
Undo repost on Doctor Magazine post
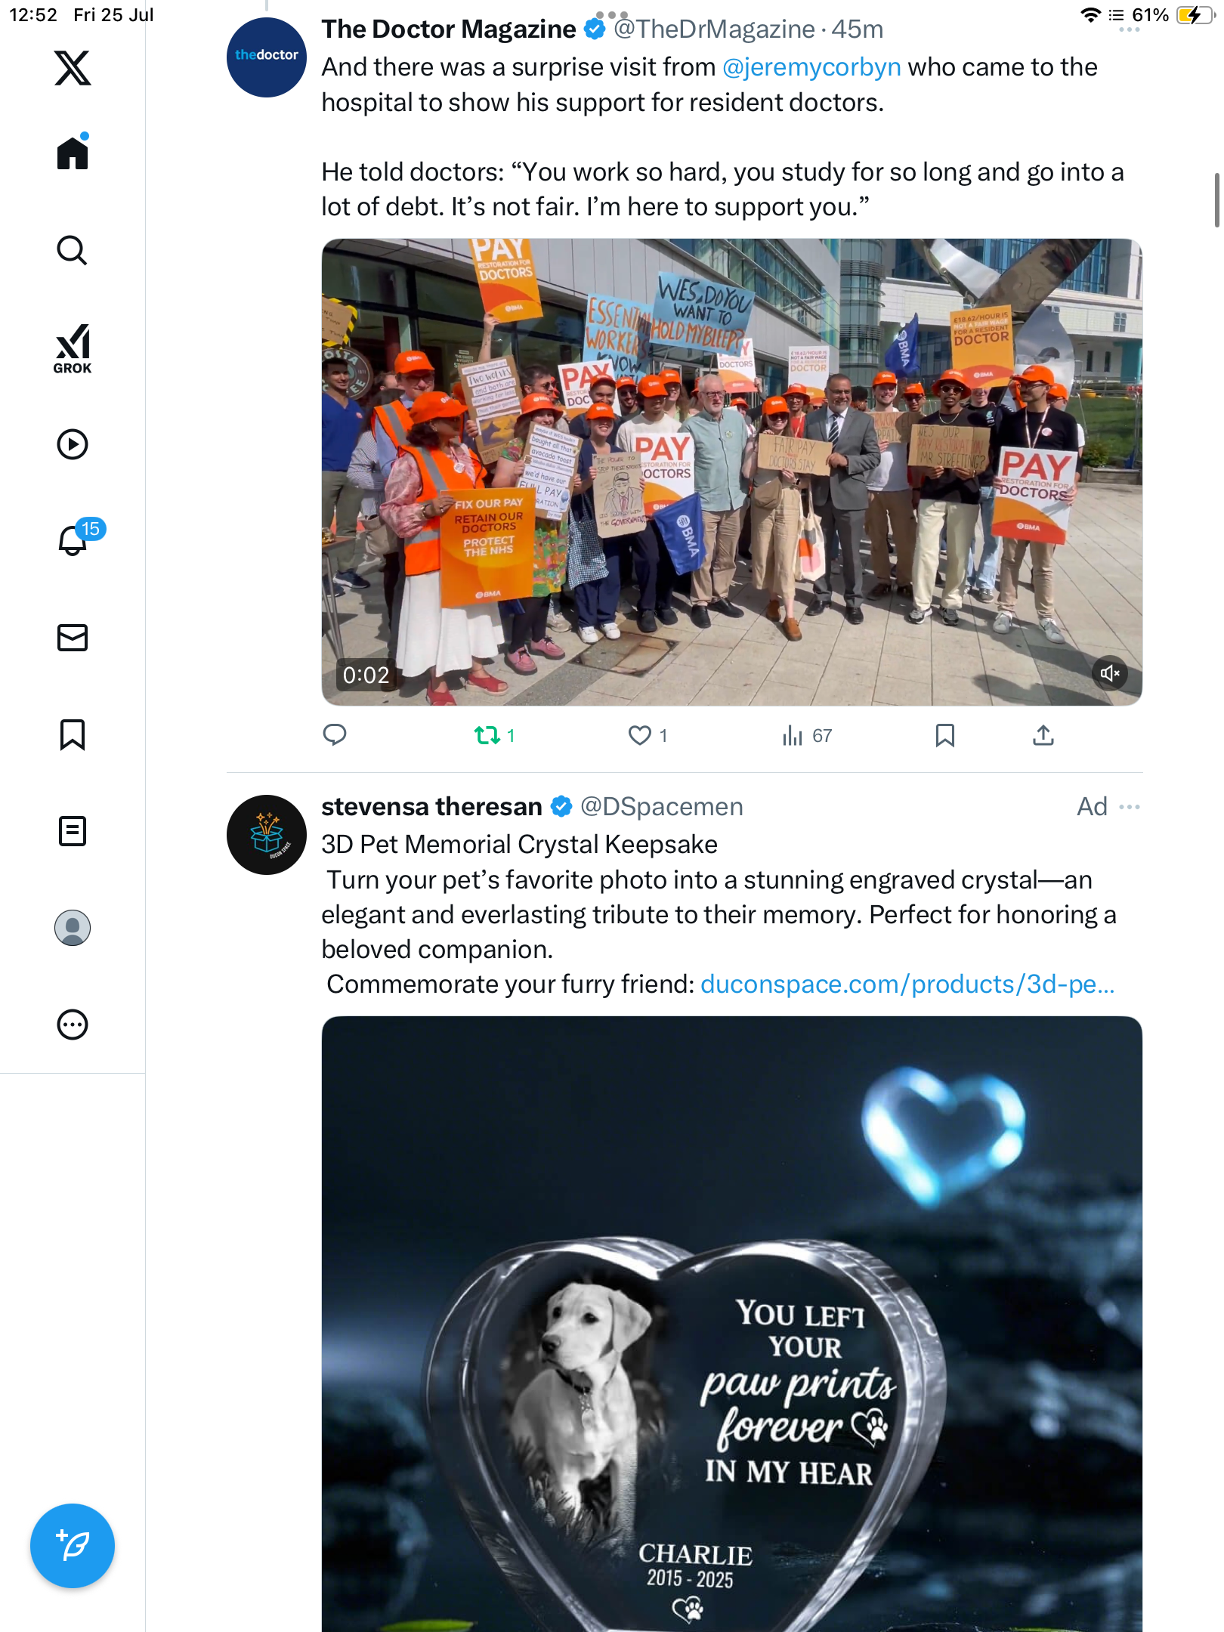coord(494,735)
